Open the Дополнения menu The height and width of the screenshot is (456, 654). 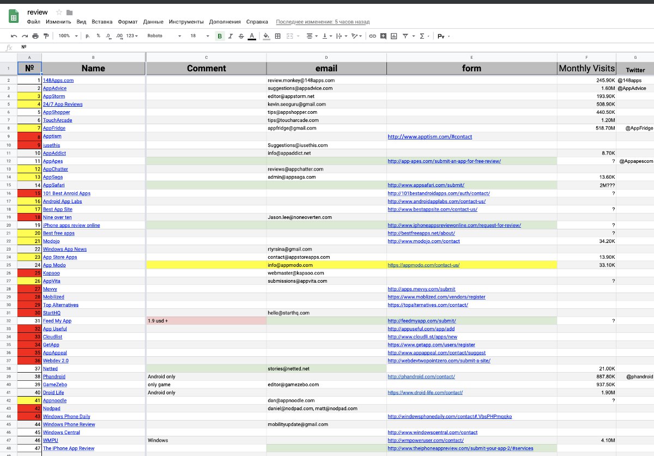pyautogui.click(x=225, y=22)
